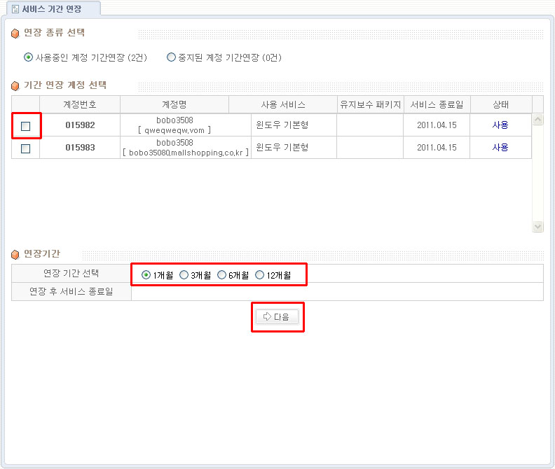Image resolution: width=555 pixels, height=469 pixels.
Task: Click the orange cube icon beside 연장 종류 선택
Action: point(15,34)
